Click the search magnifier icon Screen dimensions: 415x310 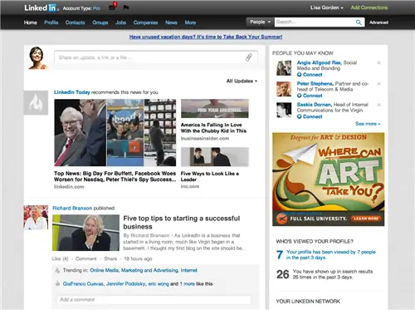click(359, 22)
